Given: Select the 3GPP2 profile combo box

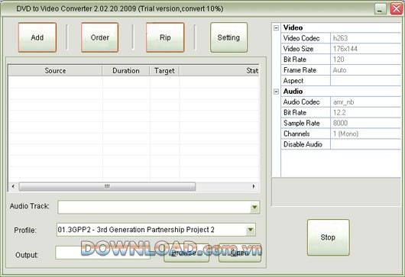Looking at the screenshot, I should tap(156, 230).
